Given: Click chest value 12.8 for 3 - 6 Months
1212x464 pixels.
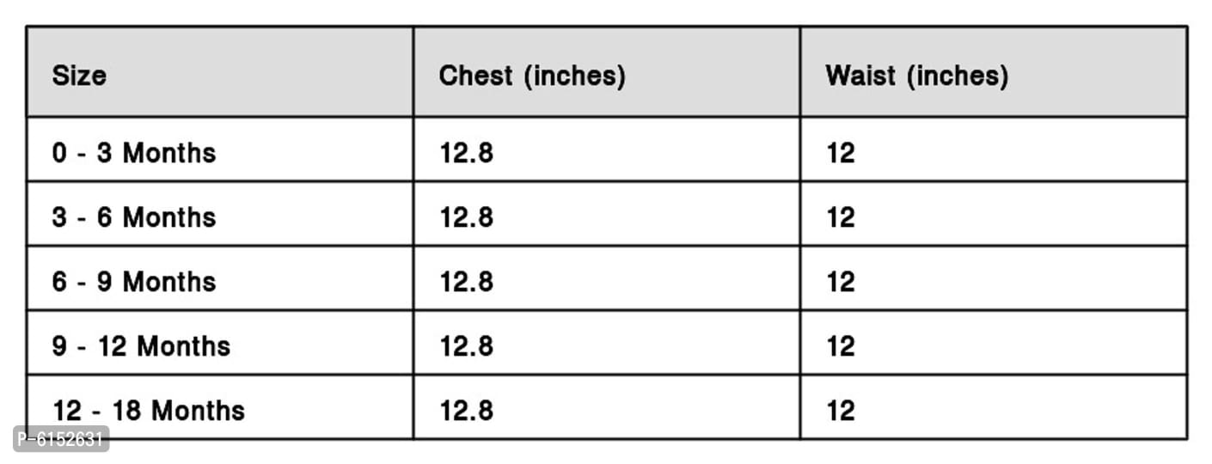Looking at the screenshot, I should [467, 217].
